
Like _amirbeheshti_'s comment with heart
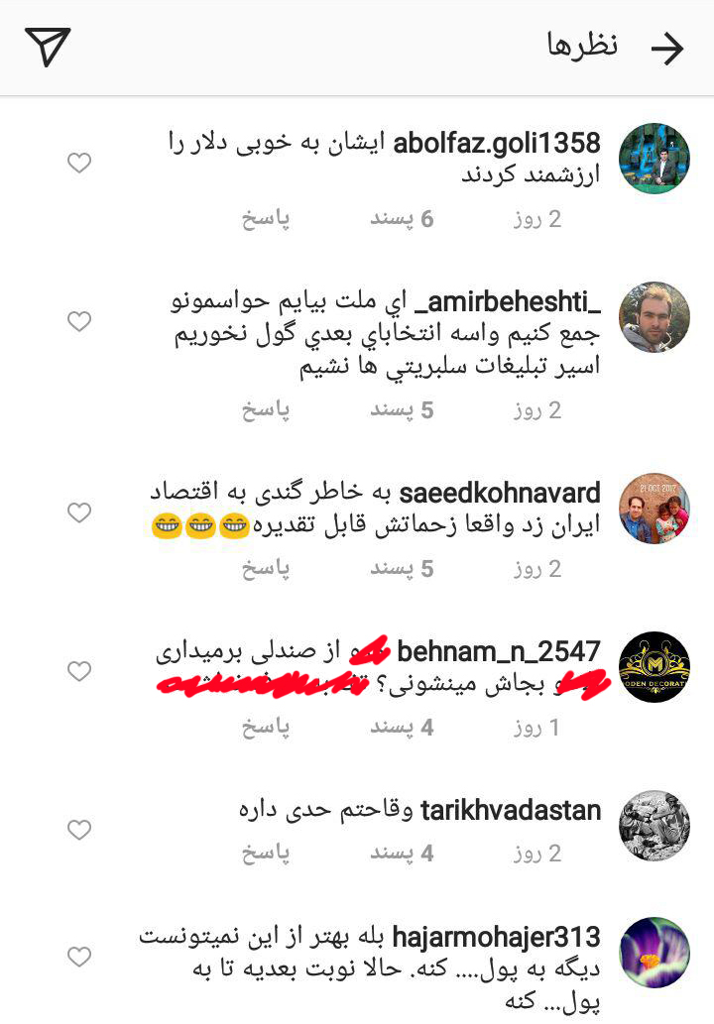point(79,321)
